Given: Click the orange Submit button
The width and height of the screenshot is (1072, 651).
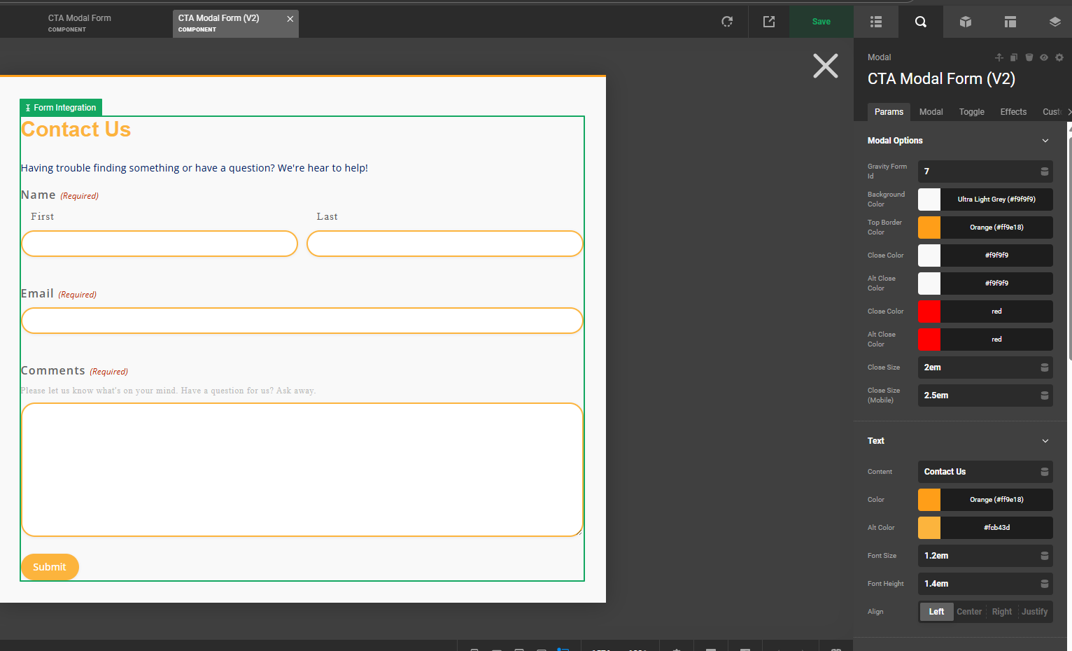Looking at the screenshot, I should 50,567.
